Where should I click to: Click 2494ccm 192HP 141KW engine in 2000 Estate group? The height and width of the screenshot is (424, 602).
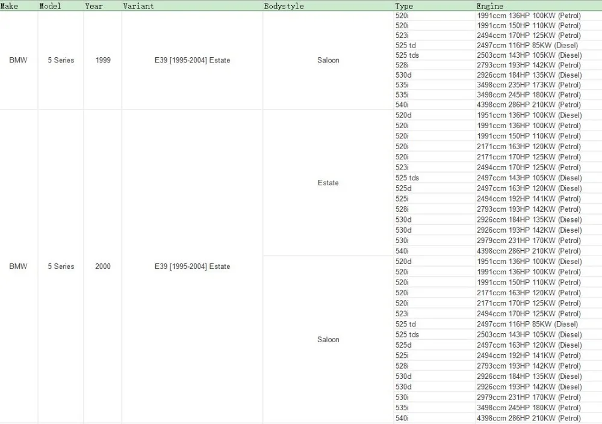(529, 198)
